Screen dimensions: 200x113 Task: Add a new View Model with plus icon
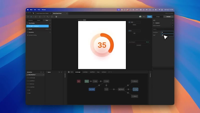[x=50, y=23]
